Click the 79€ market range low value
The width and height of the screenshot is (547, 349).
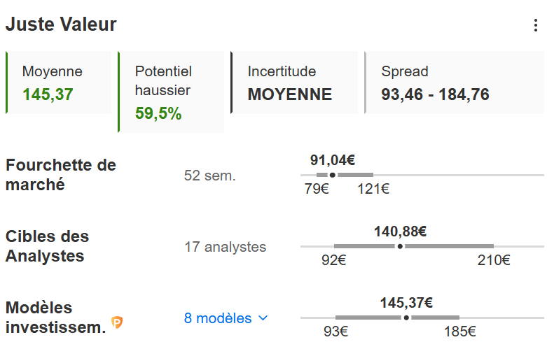[x=317, y=189]
